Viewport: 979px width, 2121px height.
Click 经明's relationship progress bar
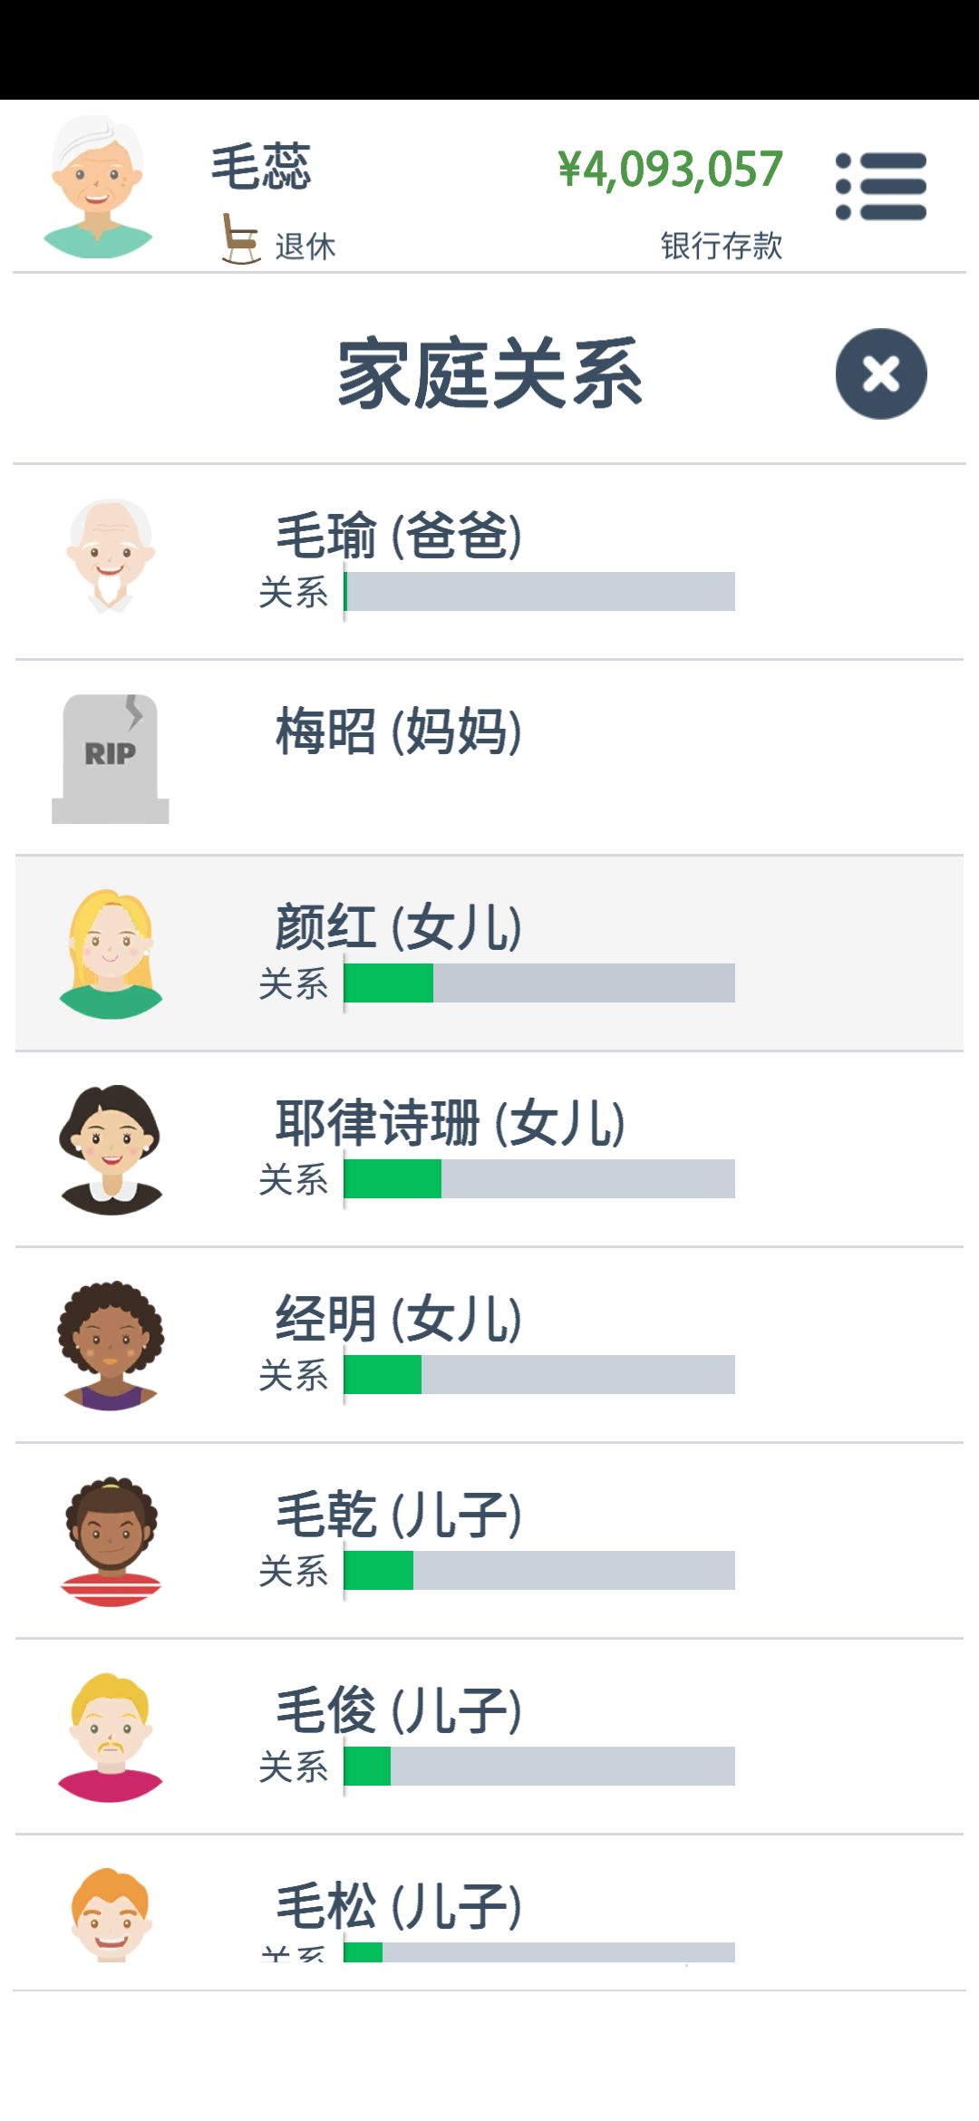click(539, 1374)
